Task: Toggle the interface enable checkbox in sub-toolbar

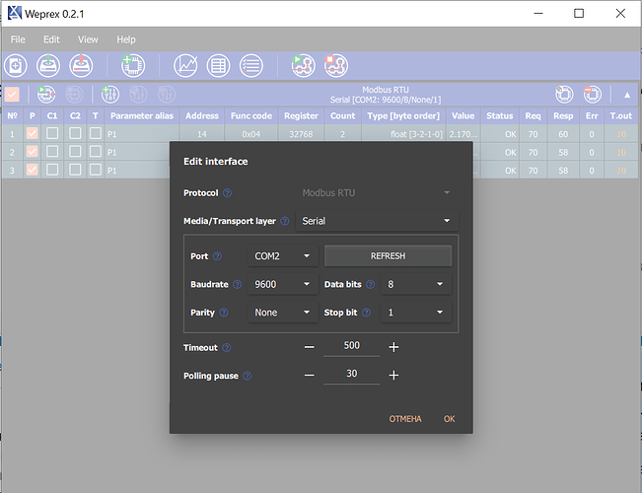Action: 12,95
